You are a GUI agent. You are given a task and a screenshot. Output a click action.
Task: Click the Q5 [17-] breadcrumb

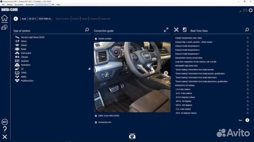click(32, 19)
